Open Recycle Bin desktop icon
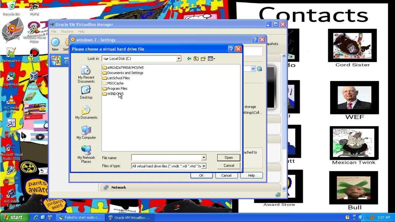This screenshot has width=395, height=222. click(x=11, y=9)
